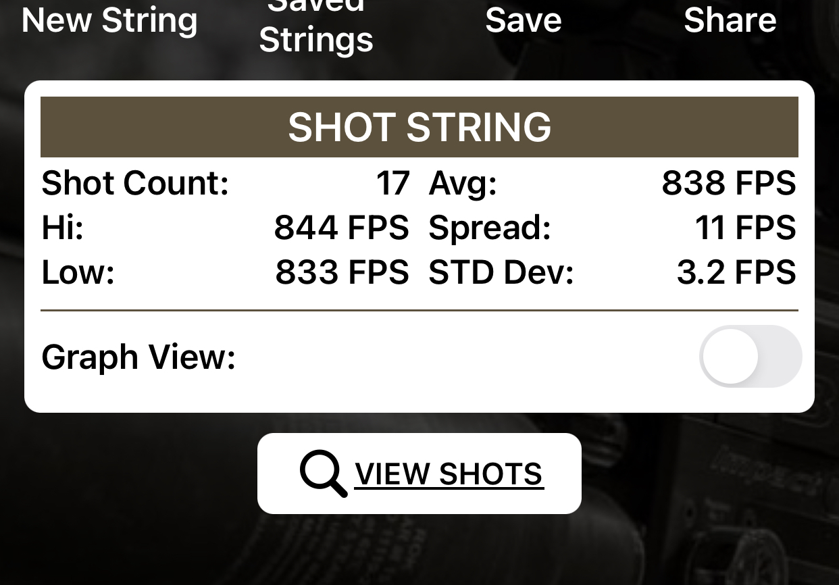Screen dimensions: 839x585
Task: Tap Save to store this string
Action: click(x=524, y=20)
